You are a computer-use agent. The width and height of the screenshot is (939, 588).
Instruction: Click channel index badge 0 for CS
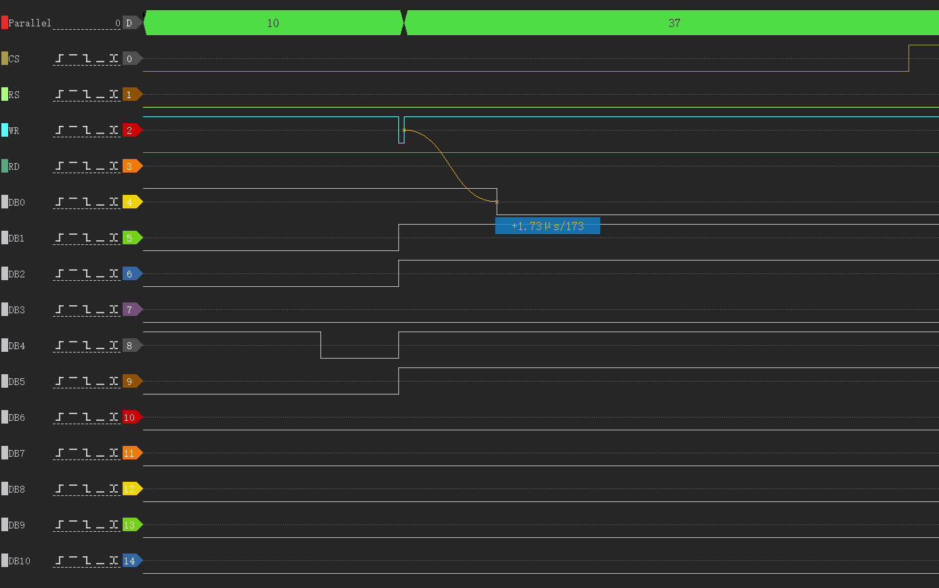tap(132, 58)
